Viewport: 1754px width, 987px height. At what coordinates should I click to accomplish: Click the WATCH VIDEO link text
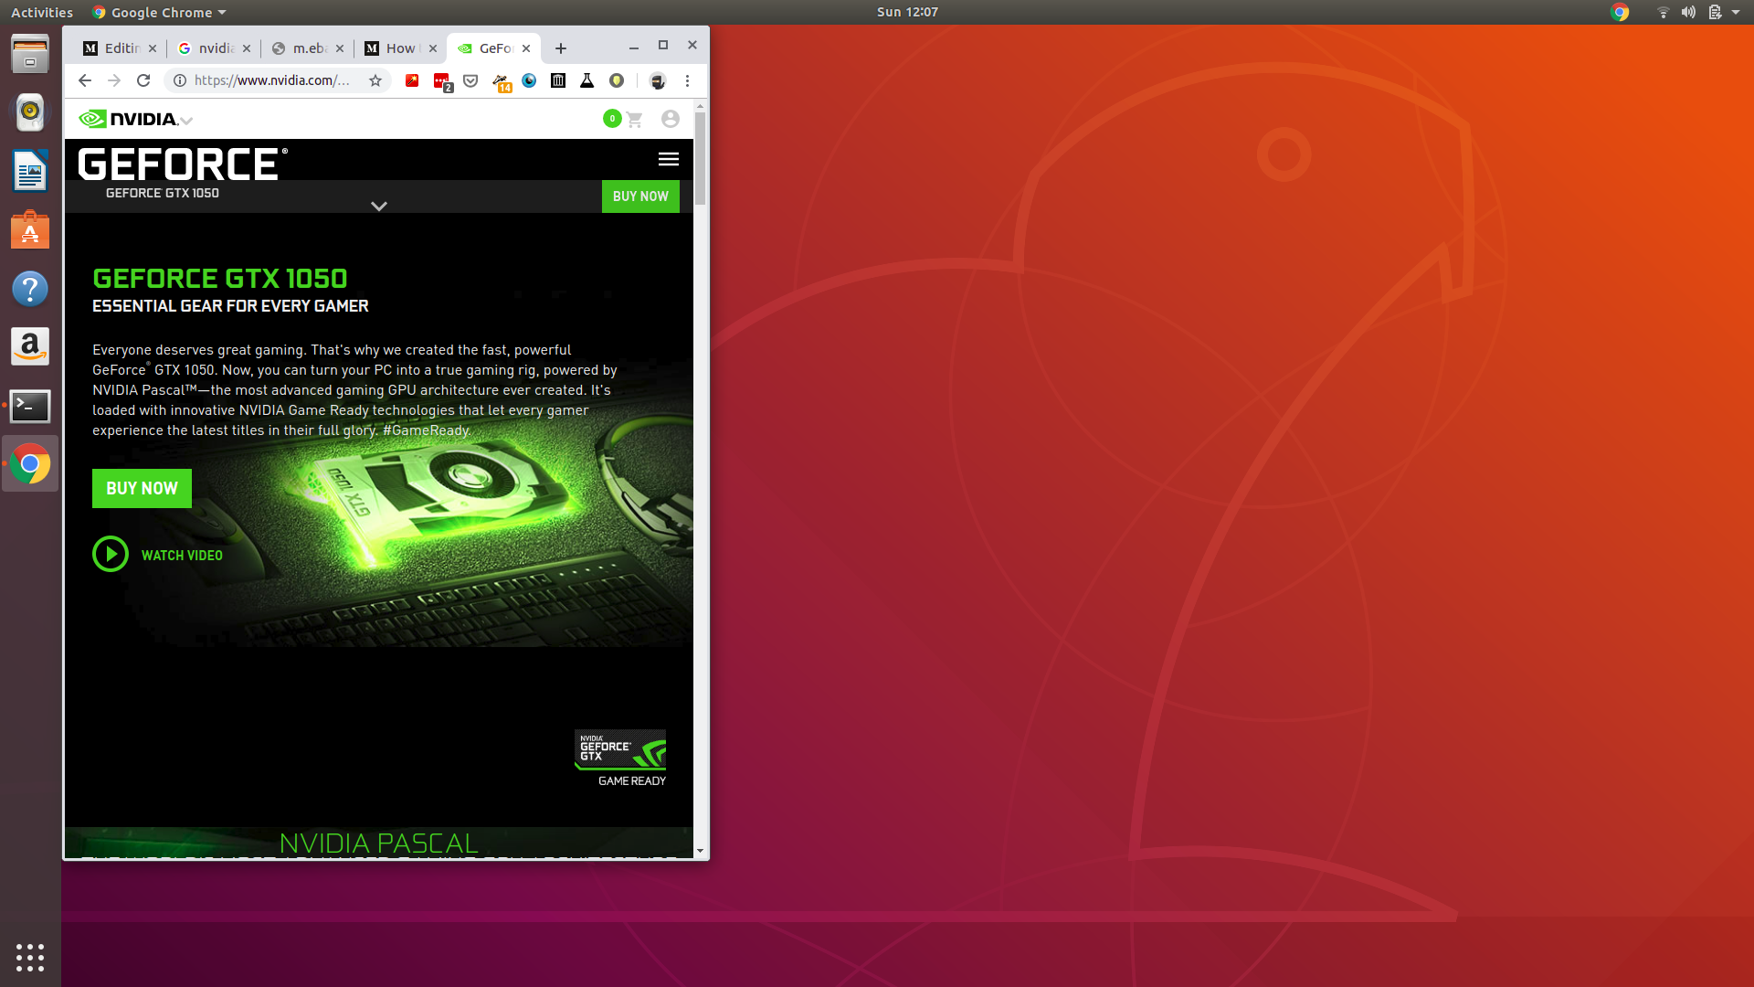(x=182, y=556)
